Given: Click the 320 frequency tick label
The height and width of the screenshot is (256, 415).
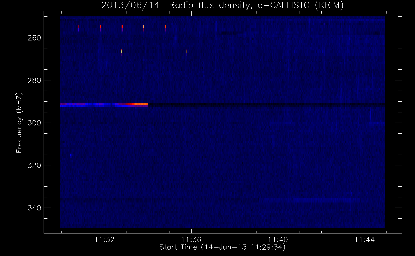Looking at the screenshot, I should [x=34, y=165].
